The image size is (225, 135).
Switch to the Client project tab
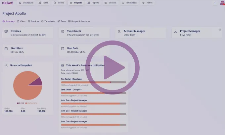coord(21,21)
